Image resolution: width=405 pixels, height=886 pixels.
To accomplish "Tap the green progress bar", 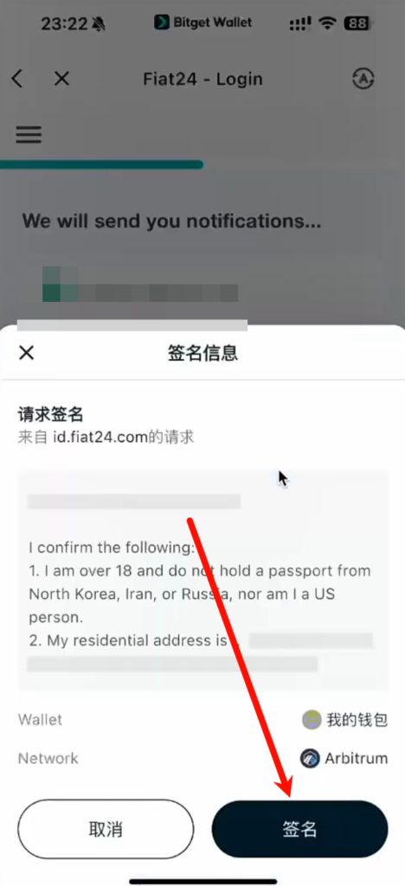I will pyautogui.click(x=101, y=165).
